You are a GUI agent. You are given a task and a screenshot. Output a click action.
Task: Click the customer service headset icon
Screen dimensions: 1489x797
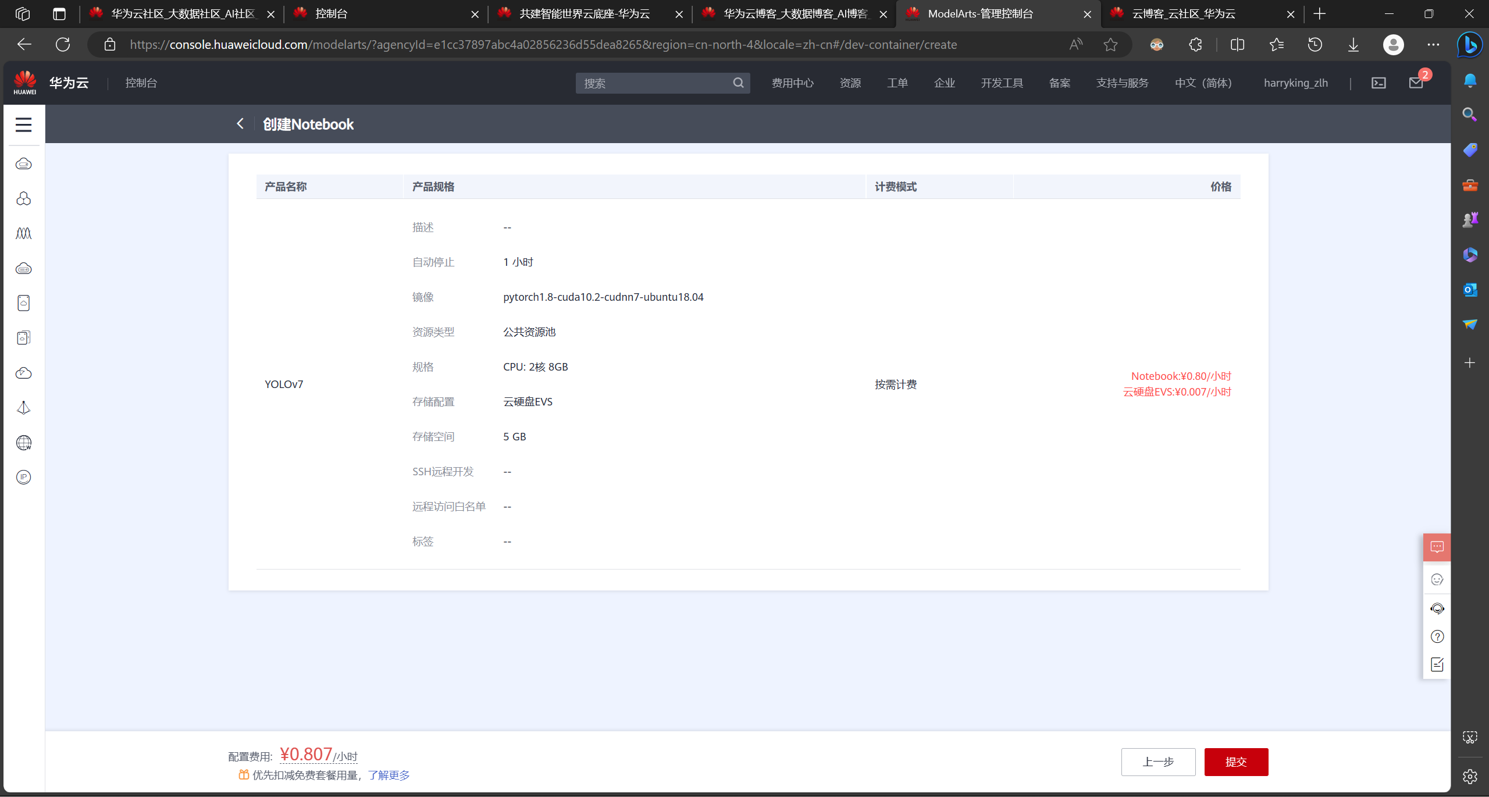tap(1437, 609)
